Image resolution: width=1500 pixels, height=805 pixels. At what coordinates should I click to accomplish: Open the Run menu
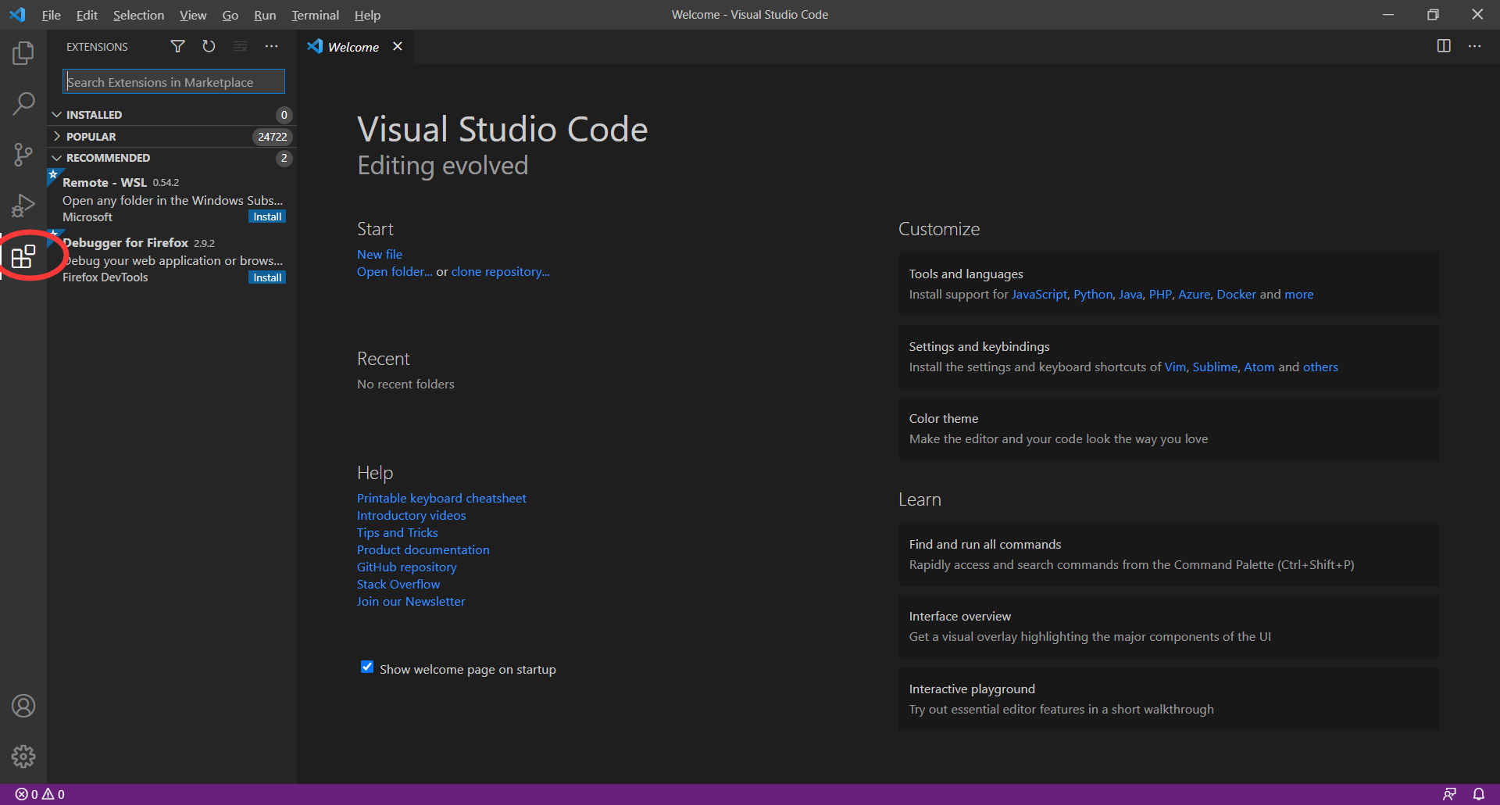[x=265, y=15]
